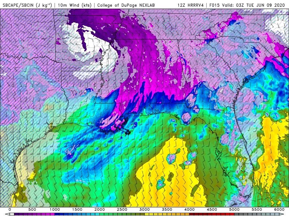Click the 4000 value on the color scale

coord(189,210)
